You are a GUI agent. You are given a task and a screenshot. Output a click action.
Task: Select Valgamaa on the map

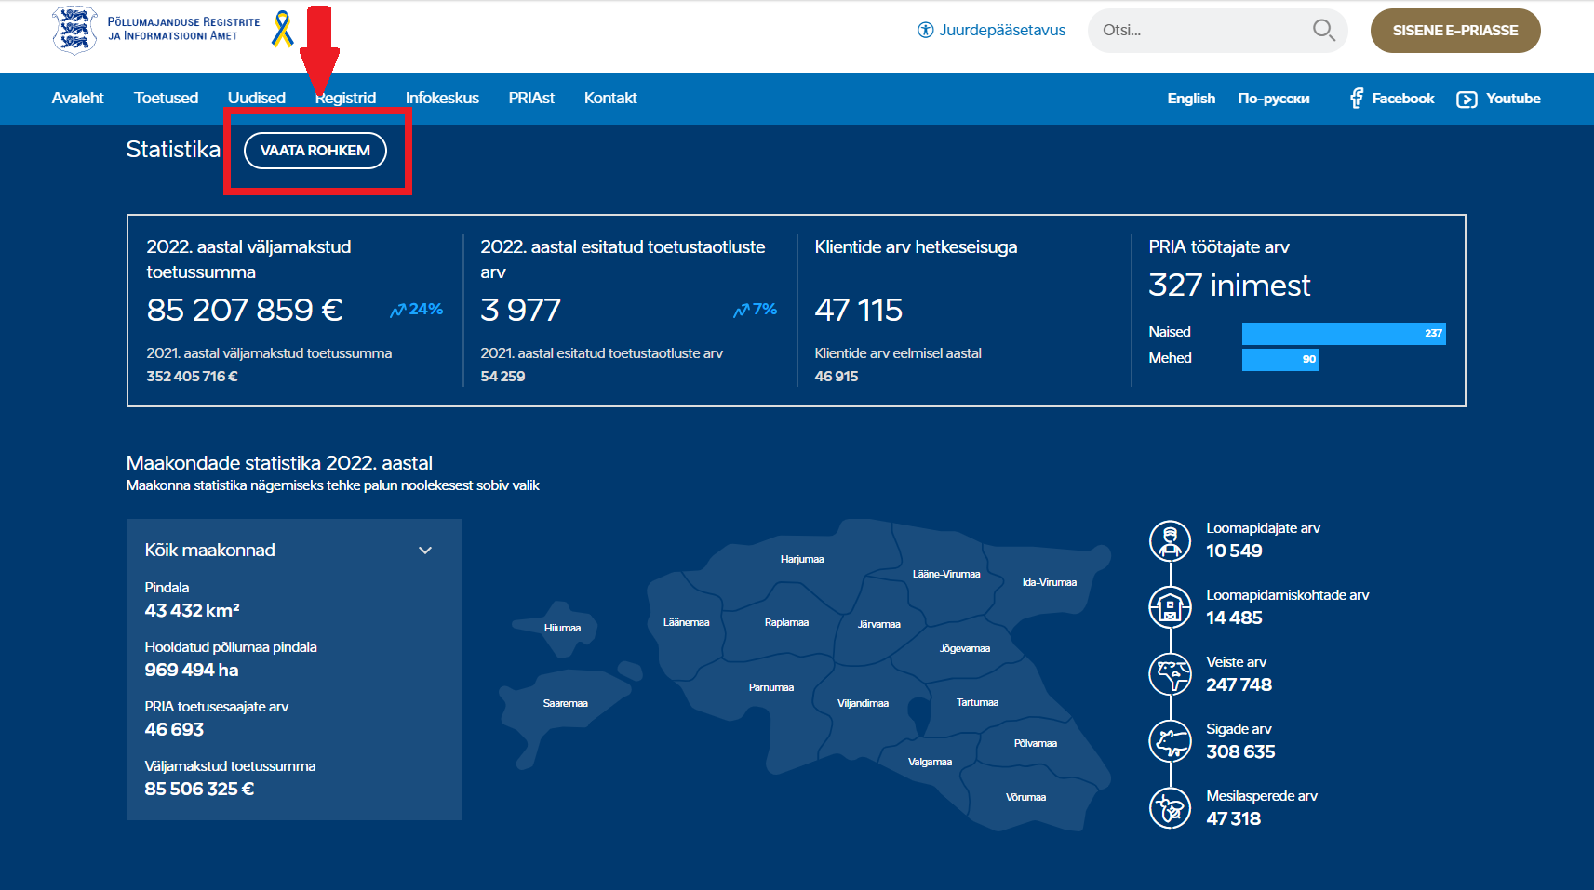pyautogui.click(x=930, y=762)
